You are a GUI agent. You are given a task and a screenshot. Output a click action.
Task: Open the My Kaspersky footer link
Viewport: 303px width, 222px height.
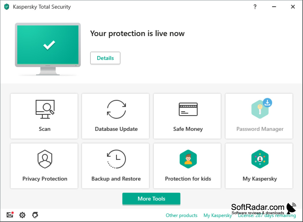point(218,215)
